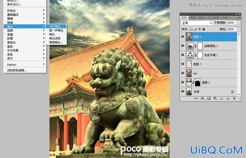246x158 pixels.
Task: Open the 风格化 filter submenu
Action: coord(25,11)
